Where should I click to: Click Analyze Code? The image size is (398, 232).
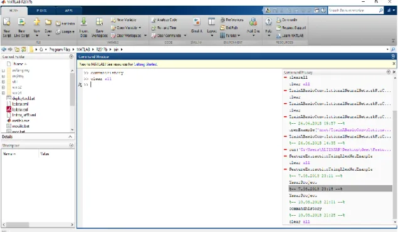(164, 20)
